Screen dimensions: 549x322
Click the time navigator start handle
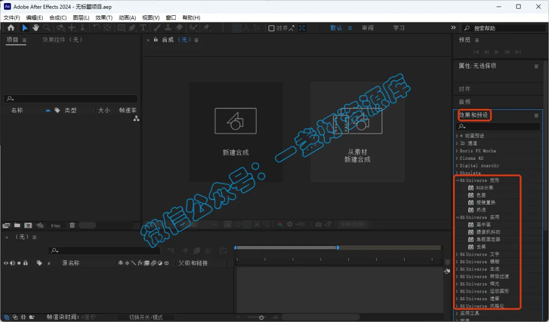[235, 247]
